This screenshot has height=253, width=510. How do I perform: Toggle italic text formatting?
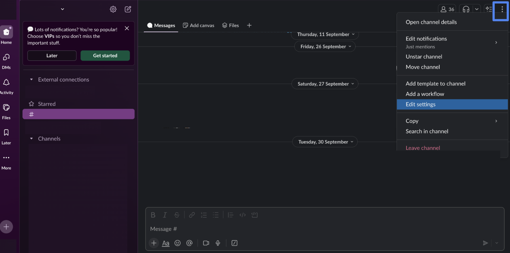tap(165, 215)
